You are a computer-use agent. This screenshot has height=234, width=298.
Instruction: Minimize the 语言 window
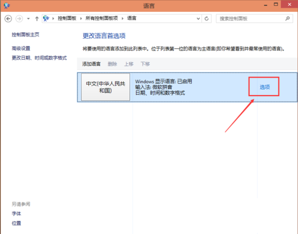(x=266, y=5)
